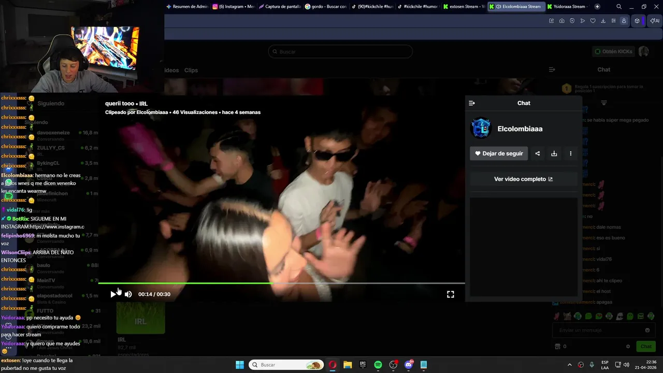The height and width of the screenshot is (373, 663).
Task: Take a snapshot with the camera icon
Action: [x=561, y=21]
